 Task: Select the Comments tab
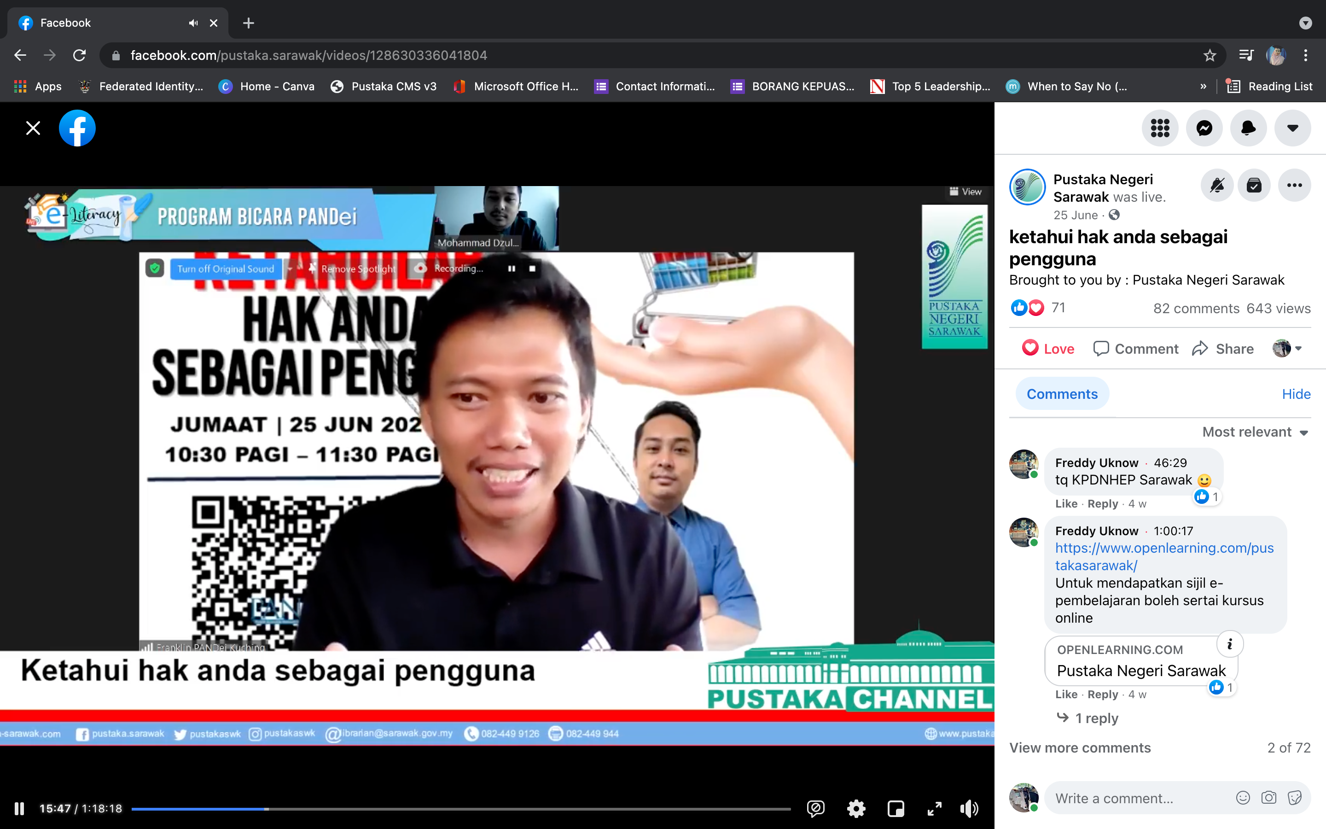pos(1062,394)
